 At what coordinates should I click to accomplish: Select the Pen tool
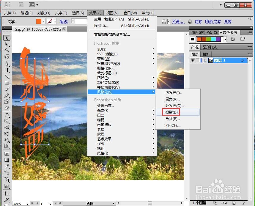pyautogui.click(x=7, y=64)
